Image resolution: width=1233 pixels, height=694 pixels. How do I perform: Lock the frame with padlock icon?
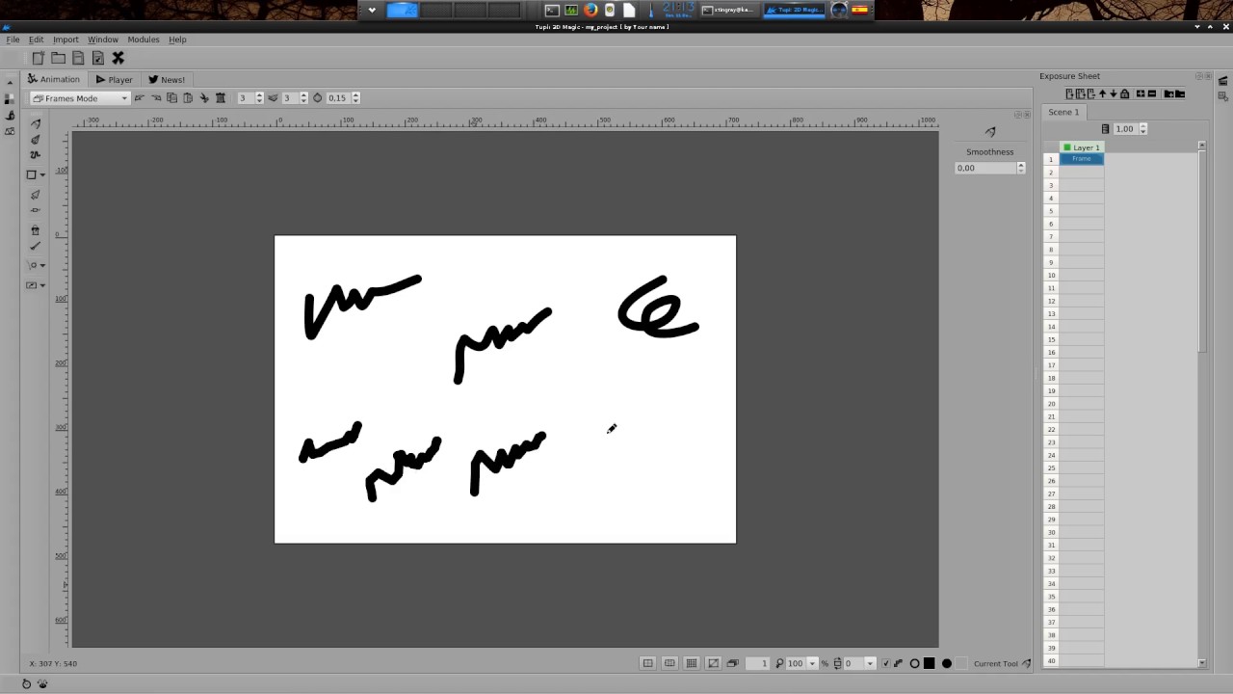tap(1124, 93)
